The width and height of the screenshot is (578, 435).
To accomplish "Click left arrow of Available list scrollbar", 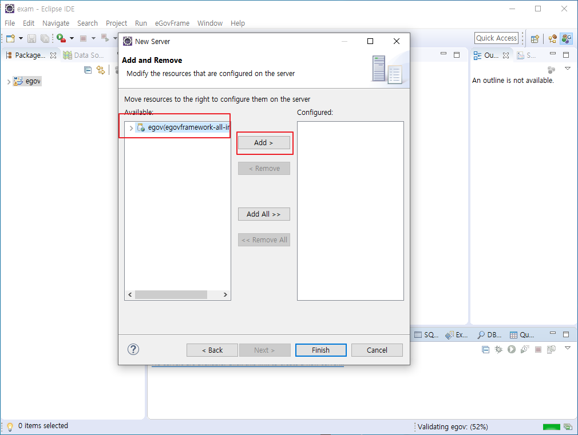I will (130, 294).
